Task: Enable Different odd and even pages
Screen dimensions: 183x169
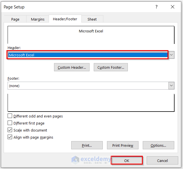Action: [10, 116]
